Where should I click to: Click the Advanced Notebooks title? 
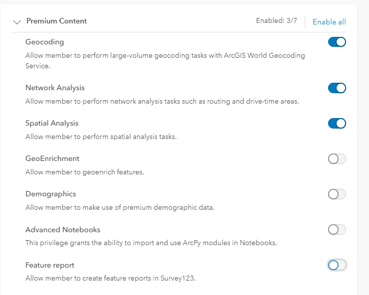[63, 230]
